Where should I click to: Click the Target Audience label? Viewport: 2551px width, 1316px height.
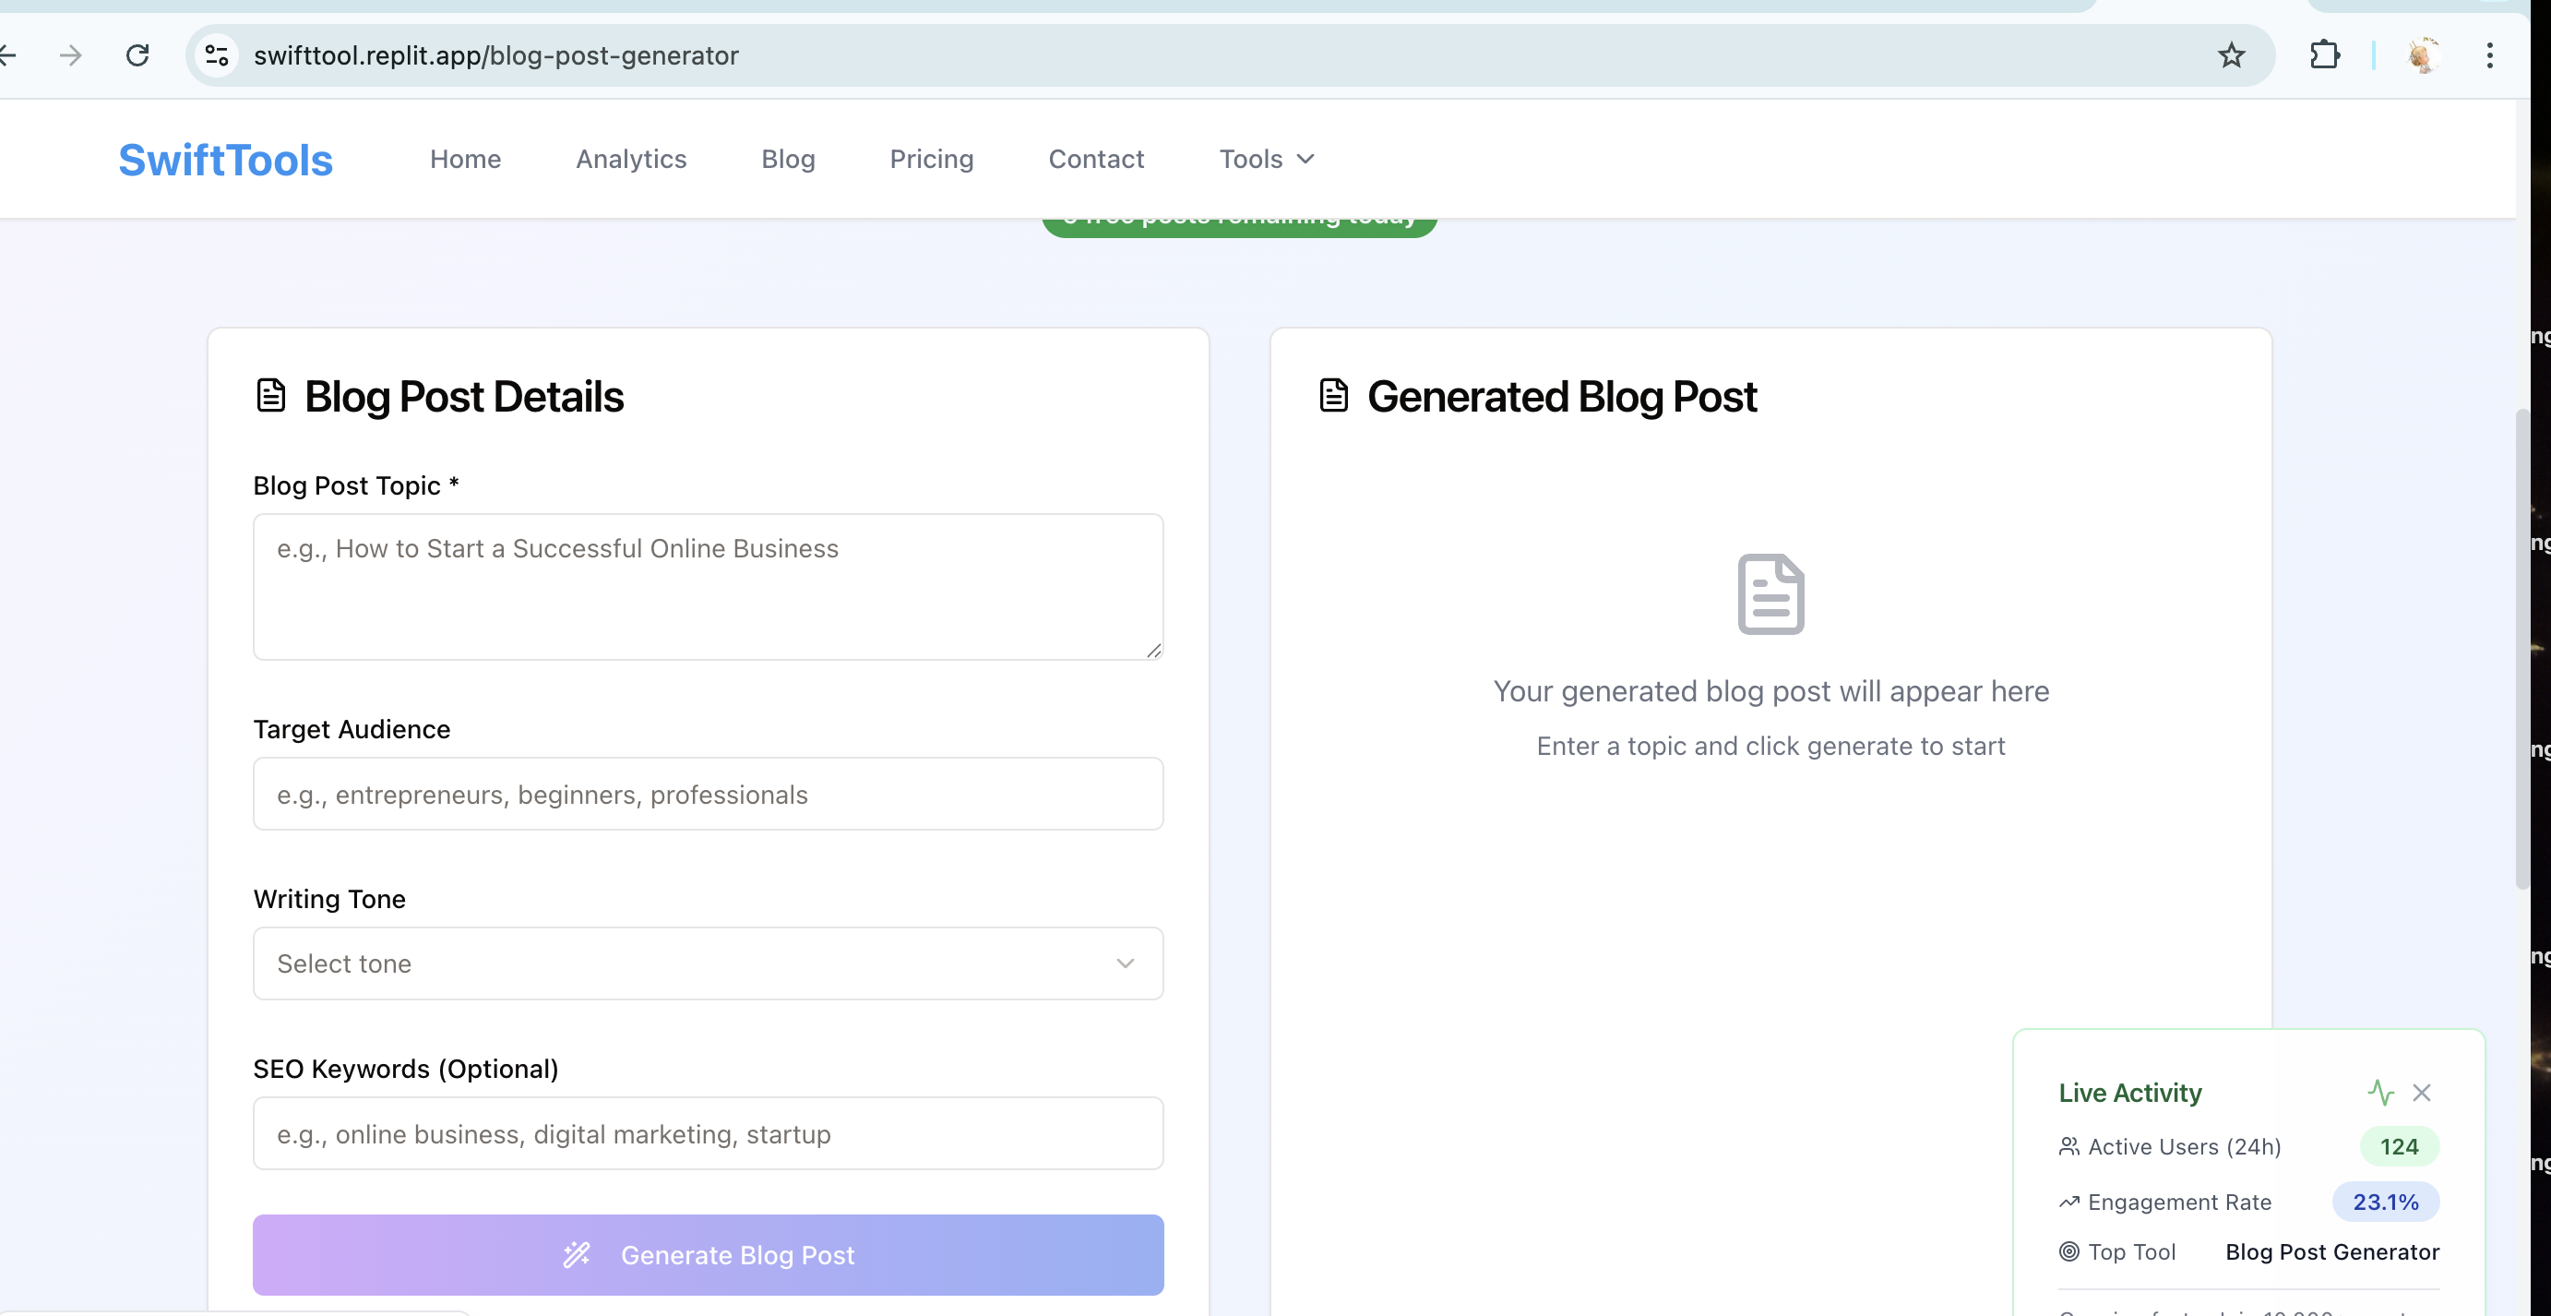click(x=352, y=730)
